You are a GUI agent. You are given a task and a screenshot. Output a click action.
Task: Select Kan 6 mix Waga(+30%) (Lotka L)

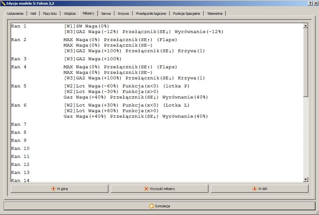pyautogui.click(x=127, y=105)
